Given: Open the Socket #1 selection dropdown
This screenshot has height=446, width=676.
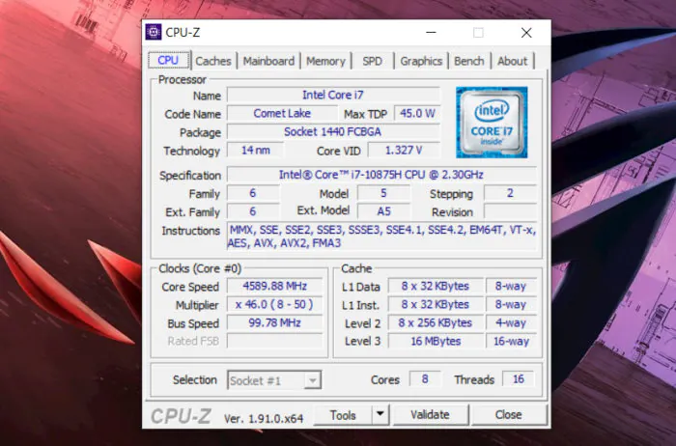Looking at the screenshot, I should pos(274,380).
